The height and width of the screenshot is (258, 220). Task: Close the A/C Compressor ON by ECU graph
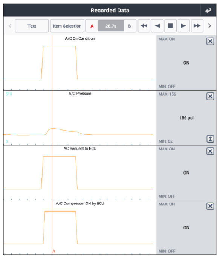(210, 206)
